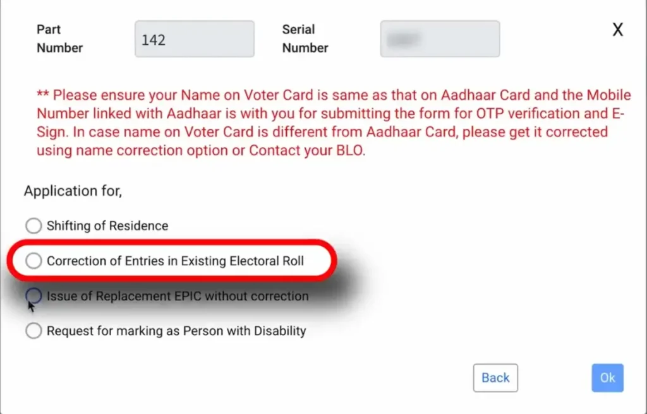Click the Correction of Entries label text
This screenshot has width=647, height=414.
pos(175,261)
